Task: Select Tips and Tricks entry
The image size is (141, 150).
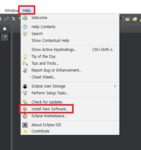Action: point(70,63)
